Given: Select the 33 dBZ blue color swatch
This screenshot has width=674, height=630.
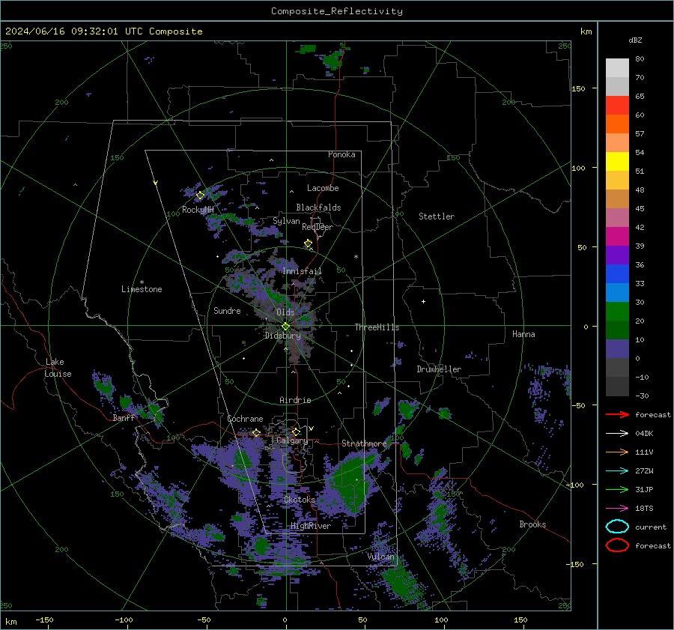Looking at the screenshot, I should pyautogui.click(x=617, y=292).
